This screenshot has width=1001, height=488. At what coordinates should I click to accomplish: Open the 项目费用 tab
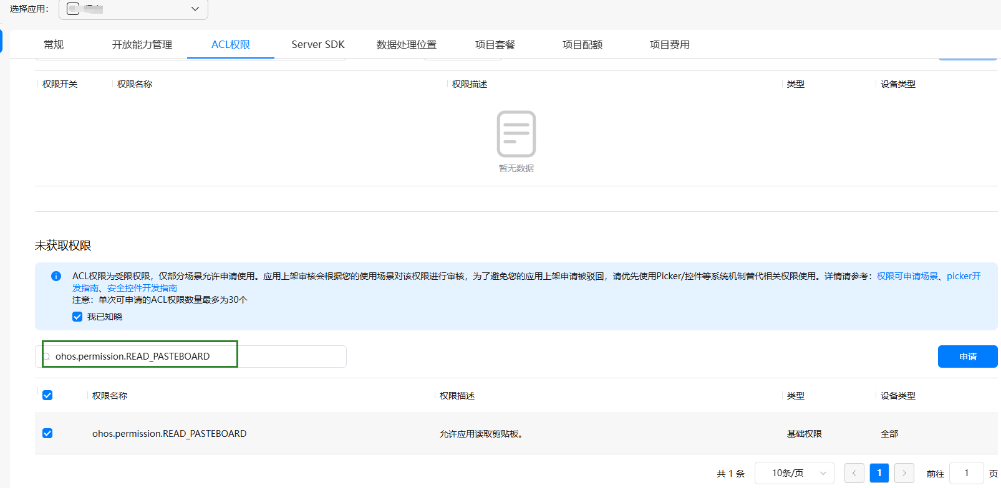[670, 44]
